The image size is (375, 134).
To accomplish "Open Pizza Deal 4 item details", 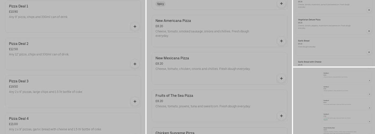I will click(x=19, y=119).
